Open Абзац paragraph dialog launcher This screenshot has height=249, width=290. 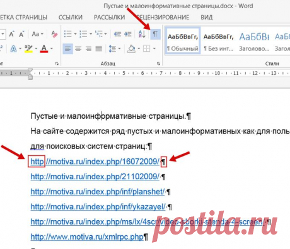tap(158, 64)
